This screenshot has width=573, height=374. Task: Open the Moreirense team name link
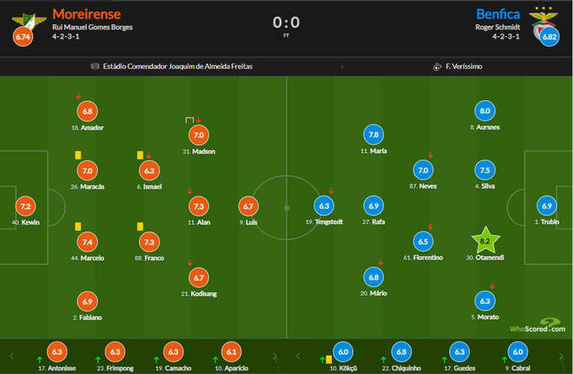pos(87,14)
